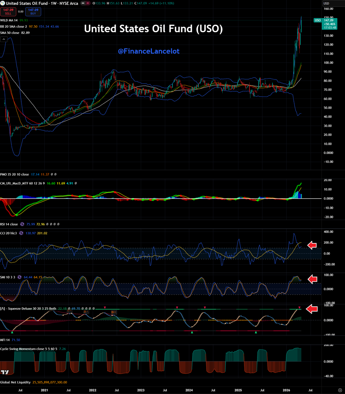Open the USD currency selector
The height and width of the screenshot is (394, 345).
point(333,3)
